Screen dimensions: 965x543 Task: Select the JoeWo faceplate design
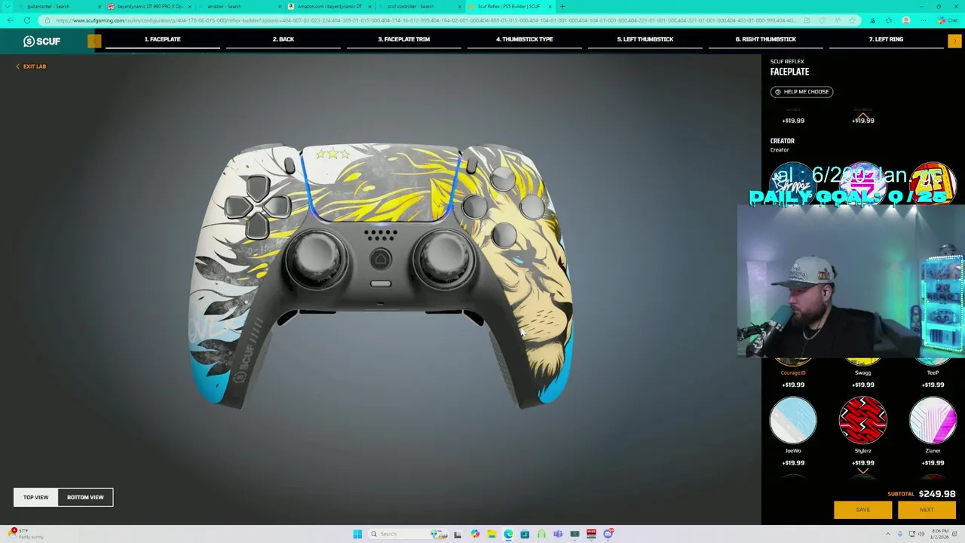click(x=793, y=420)
